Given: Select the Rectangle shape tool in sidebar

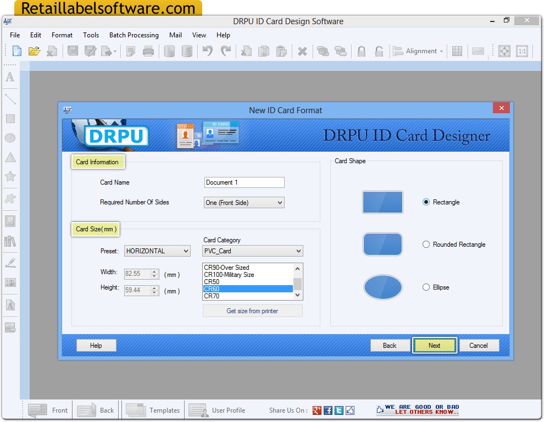Looking at the screenshot, I should [x=10, y=119].
